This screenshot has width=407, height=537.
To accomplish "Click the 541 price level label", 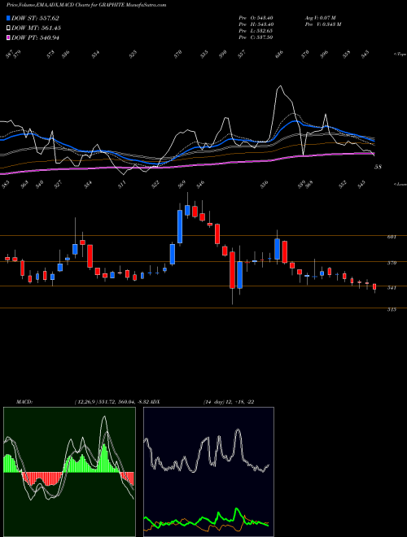I will [x=392, y=288].
